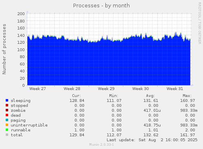Click the dead legend red swatch

7,115
